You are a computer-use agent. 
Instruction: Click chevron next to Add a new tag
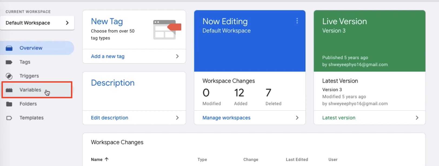click(177, 56)
